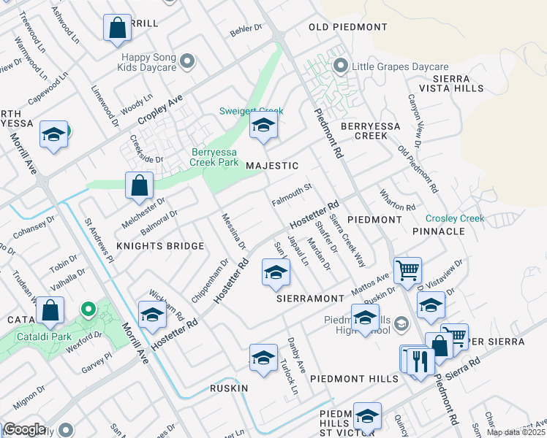Open the school marker above Sierramont label
Image resolution: width=547 pixels, height=438 pixels.
tap(276, 273)
